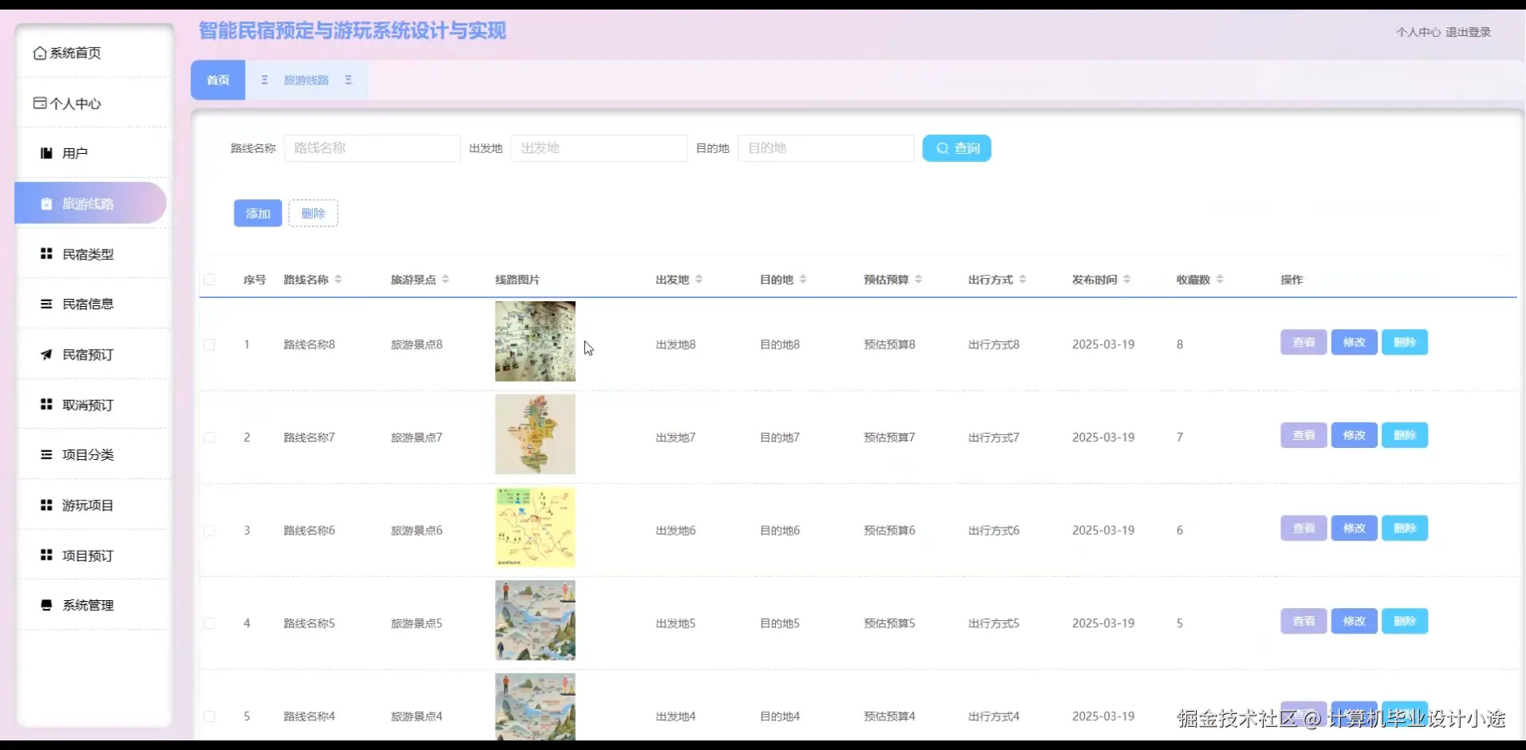The height and width of the screenshot is (750, 1526).
Task: Check the select-all checkbox in table header
Action: [210, 280]
